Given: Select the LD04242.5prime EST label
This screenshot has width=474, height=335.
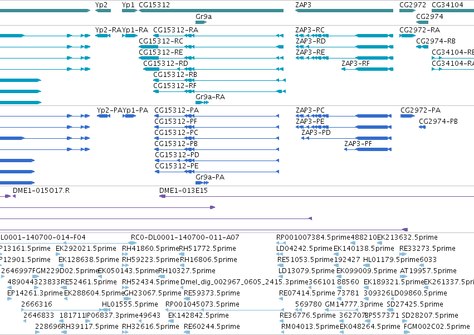Looking at the screenshot, I should tap(304, 249).
